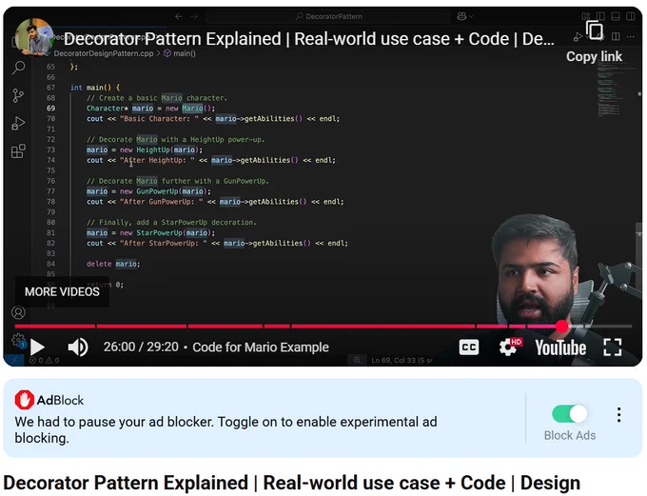Click the Ln 69, Col 33 status entry
Viewport: 647px width, 496px height.
pos(402,360)
